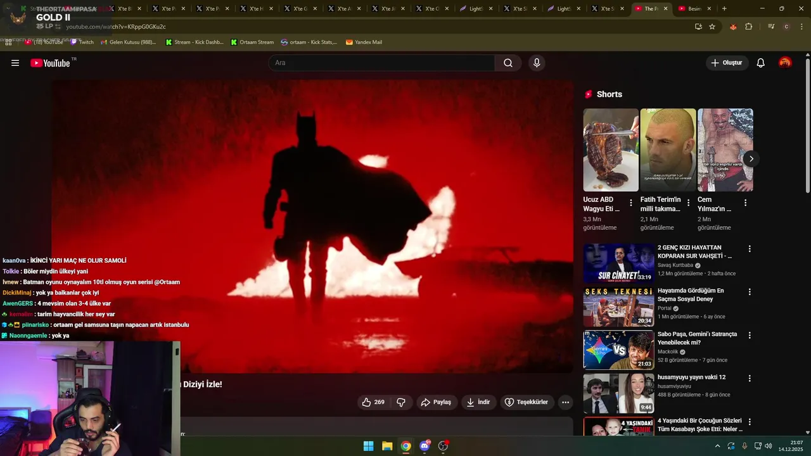This screenshot has height=456, width=811.
Task: Open Discord from taskbar
Action: (x=425, y=446)
